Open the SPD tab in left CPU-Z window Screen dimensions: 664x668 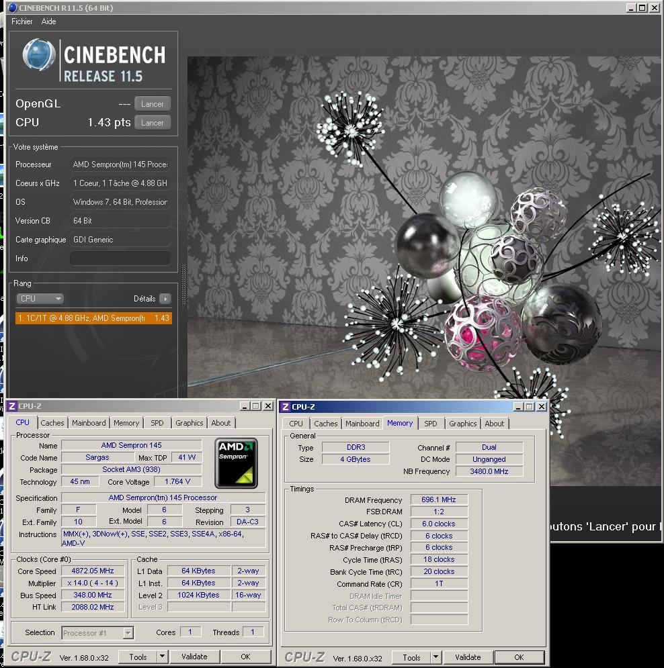pos(157,422)
